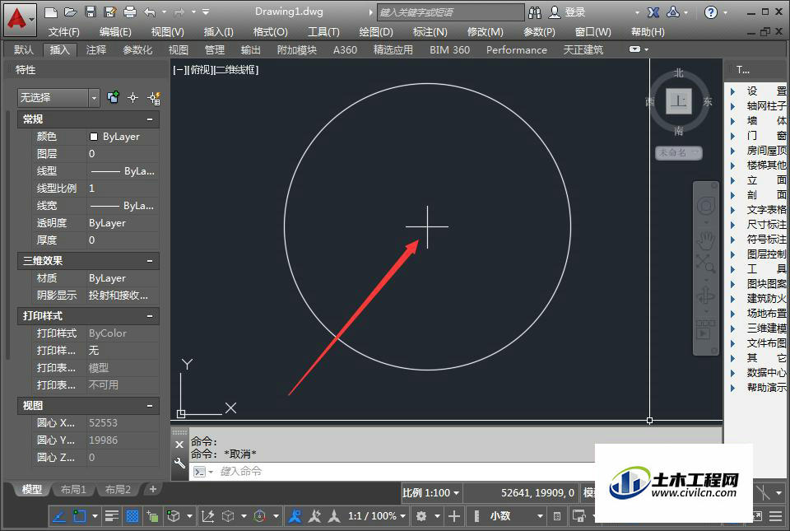Click the toggle PICKADD value icon

pos(113,97)
